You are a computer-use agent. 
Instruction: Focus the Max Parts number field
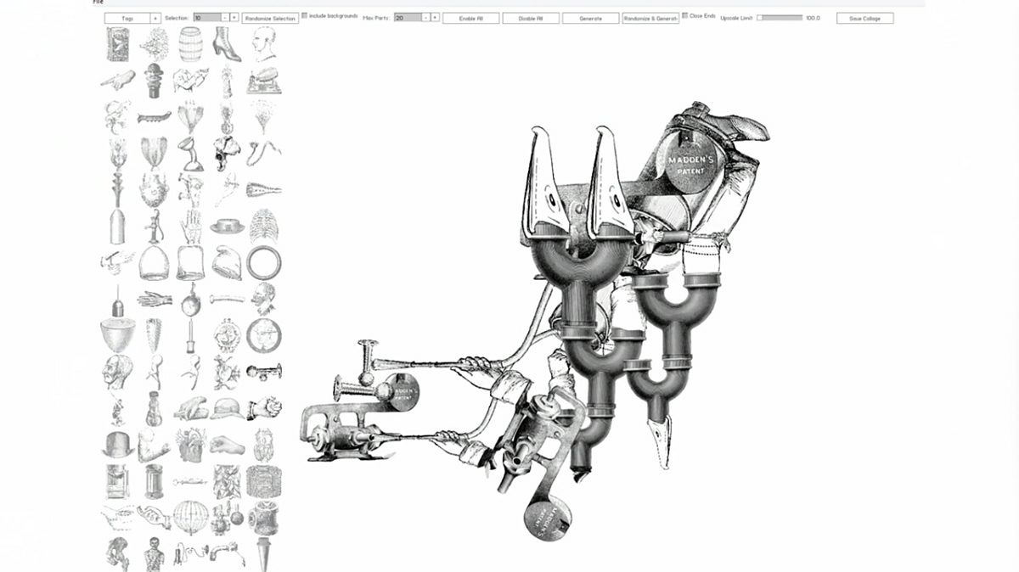[x=407, y=18]
